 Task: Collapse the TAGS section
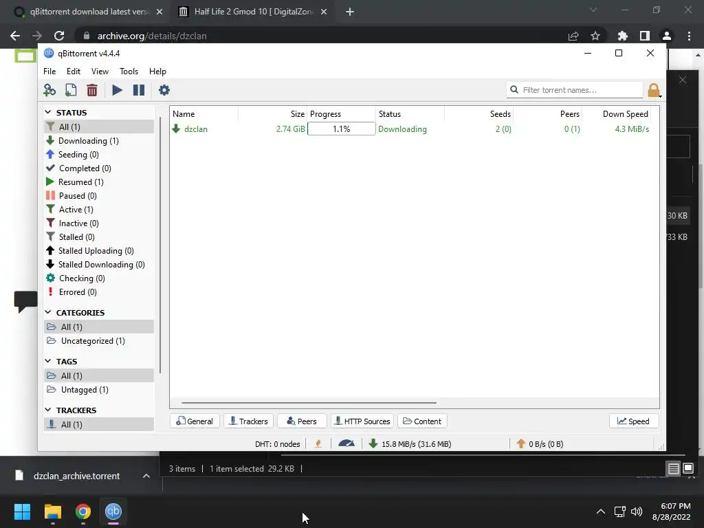48,361
